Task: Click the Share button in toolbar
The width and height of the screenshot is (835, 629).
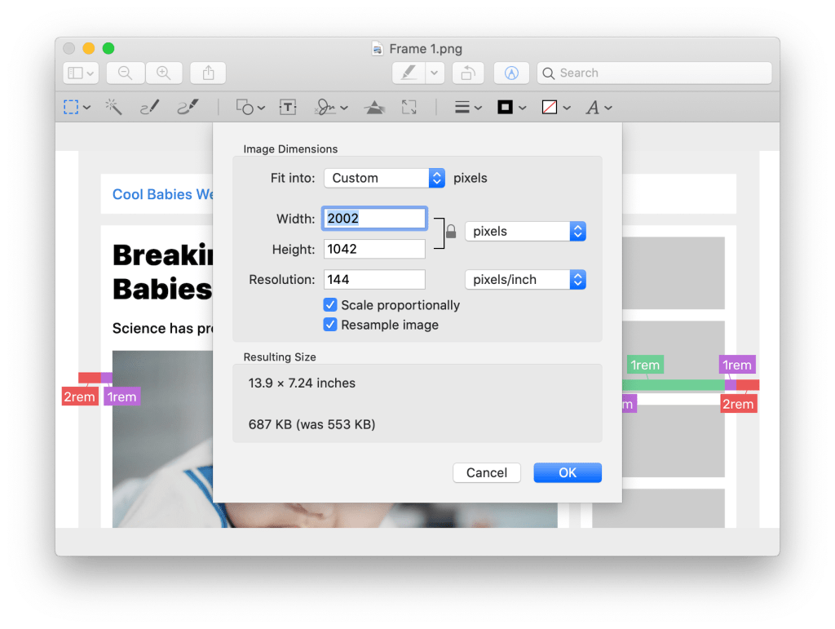Action: click(208, 73)
